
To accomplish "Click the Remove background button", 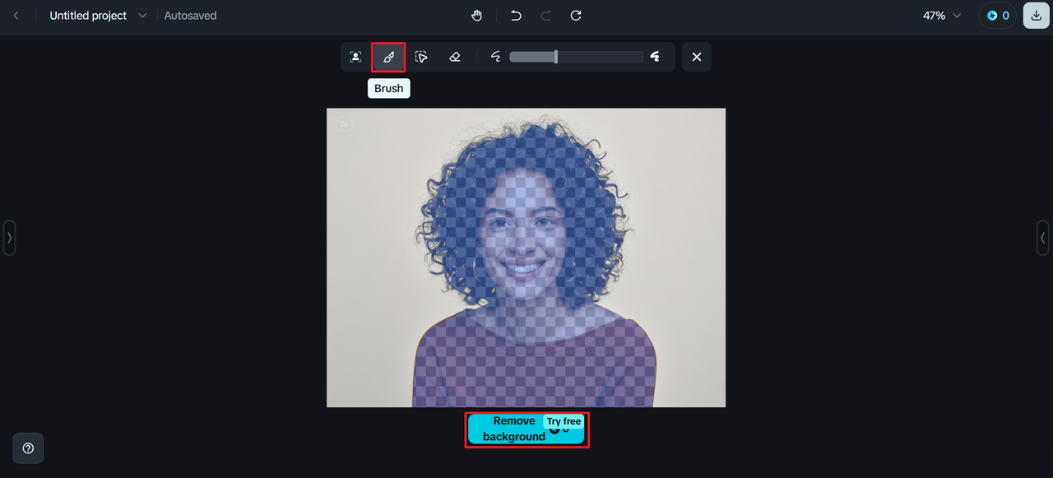I will coord(526,429).
